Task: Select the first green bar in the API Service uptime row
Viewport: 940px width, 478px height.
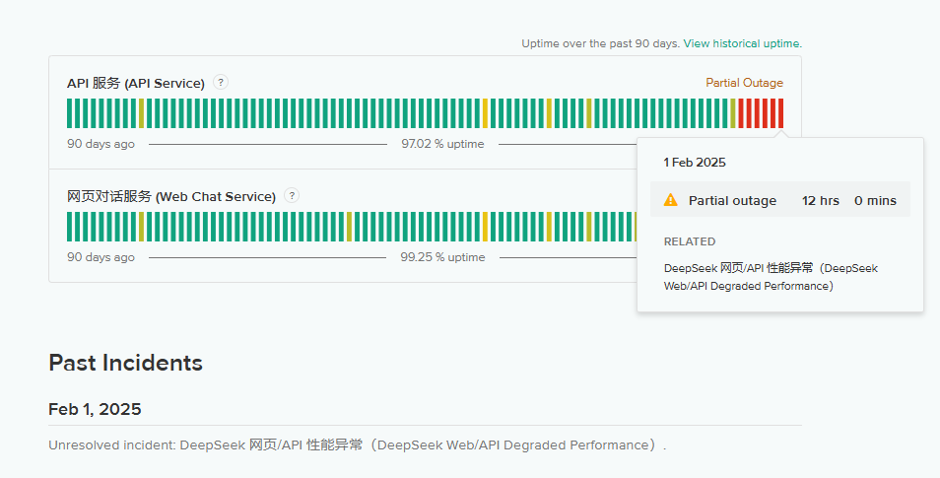Action: (x=70, y=113)
